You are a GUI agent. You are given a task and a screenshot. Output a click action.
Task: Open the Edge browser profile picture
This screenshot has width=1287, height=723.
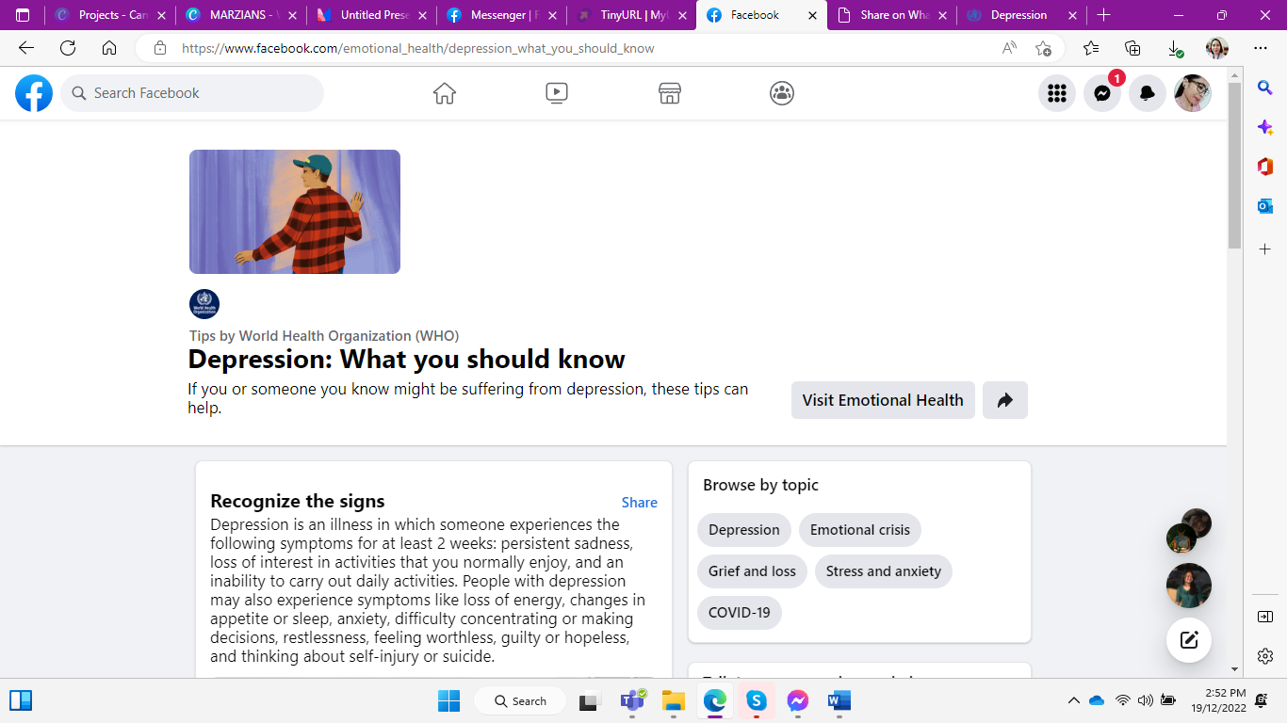(x=1217, y=48)
